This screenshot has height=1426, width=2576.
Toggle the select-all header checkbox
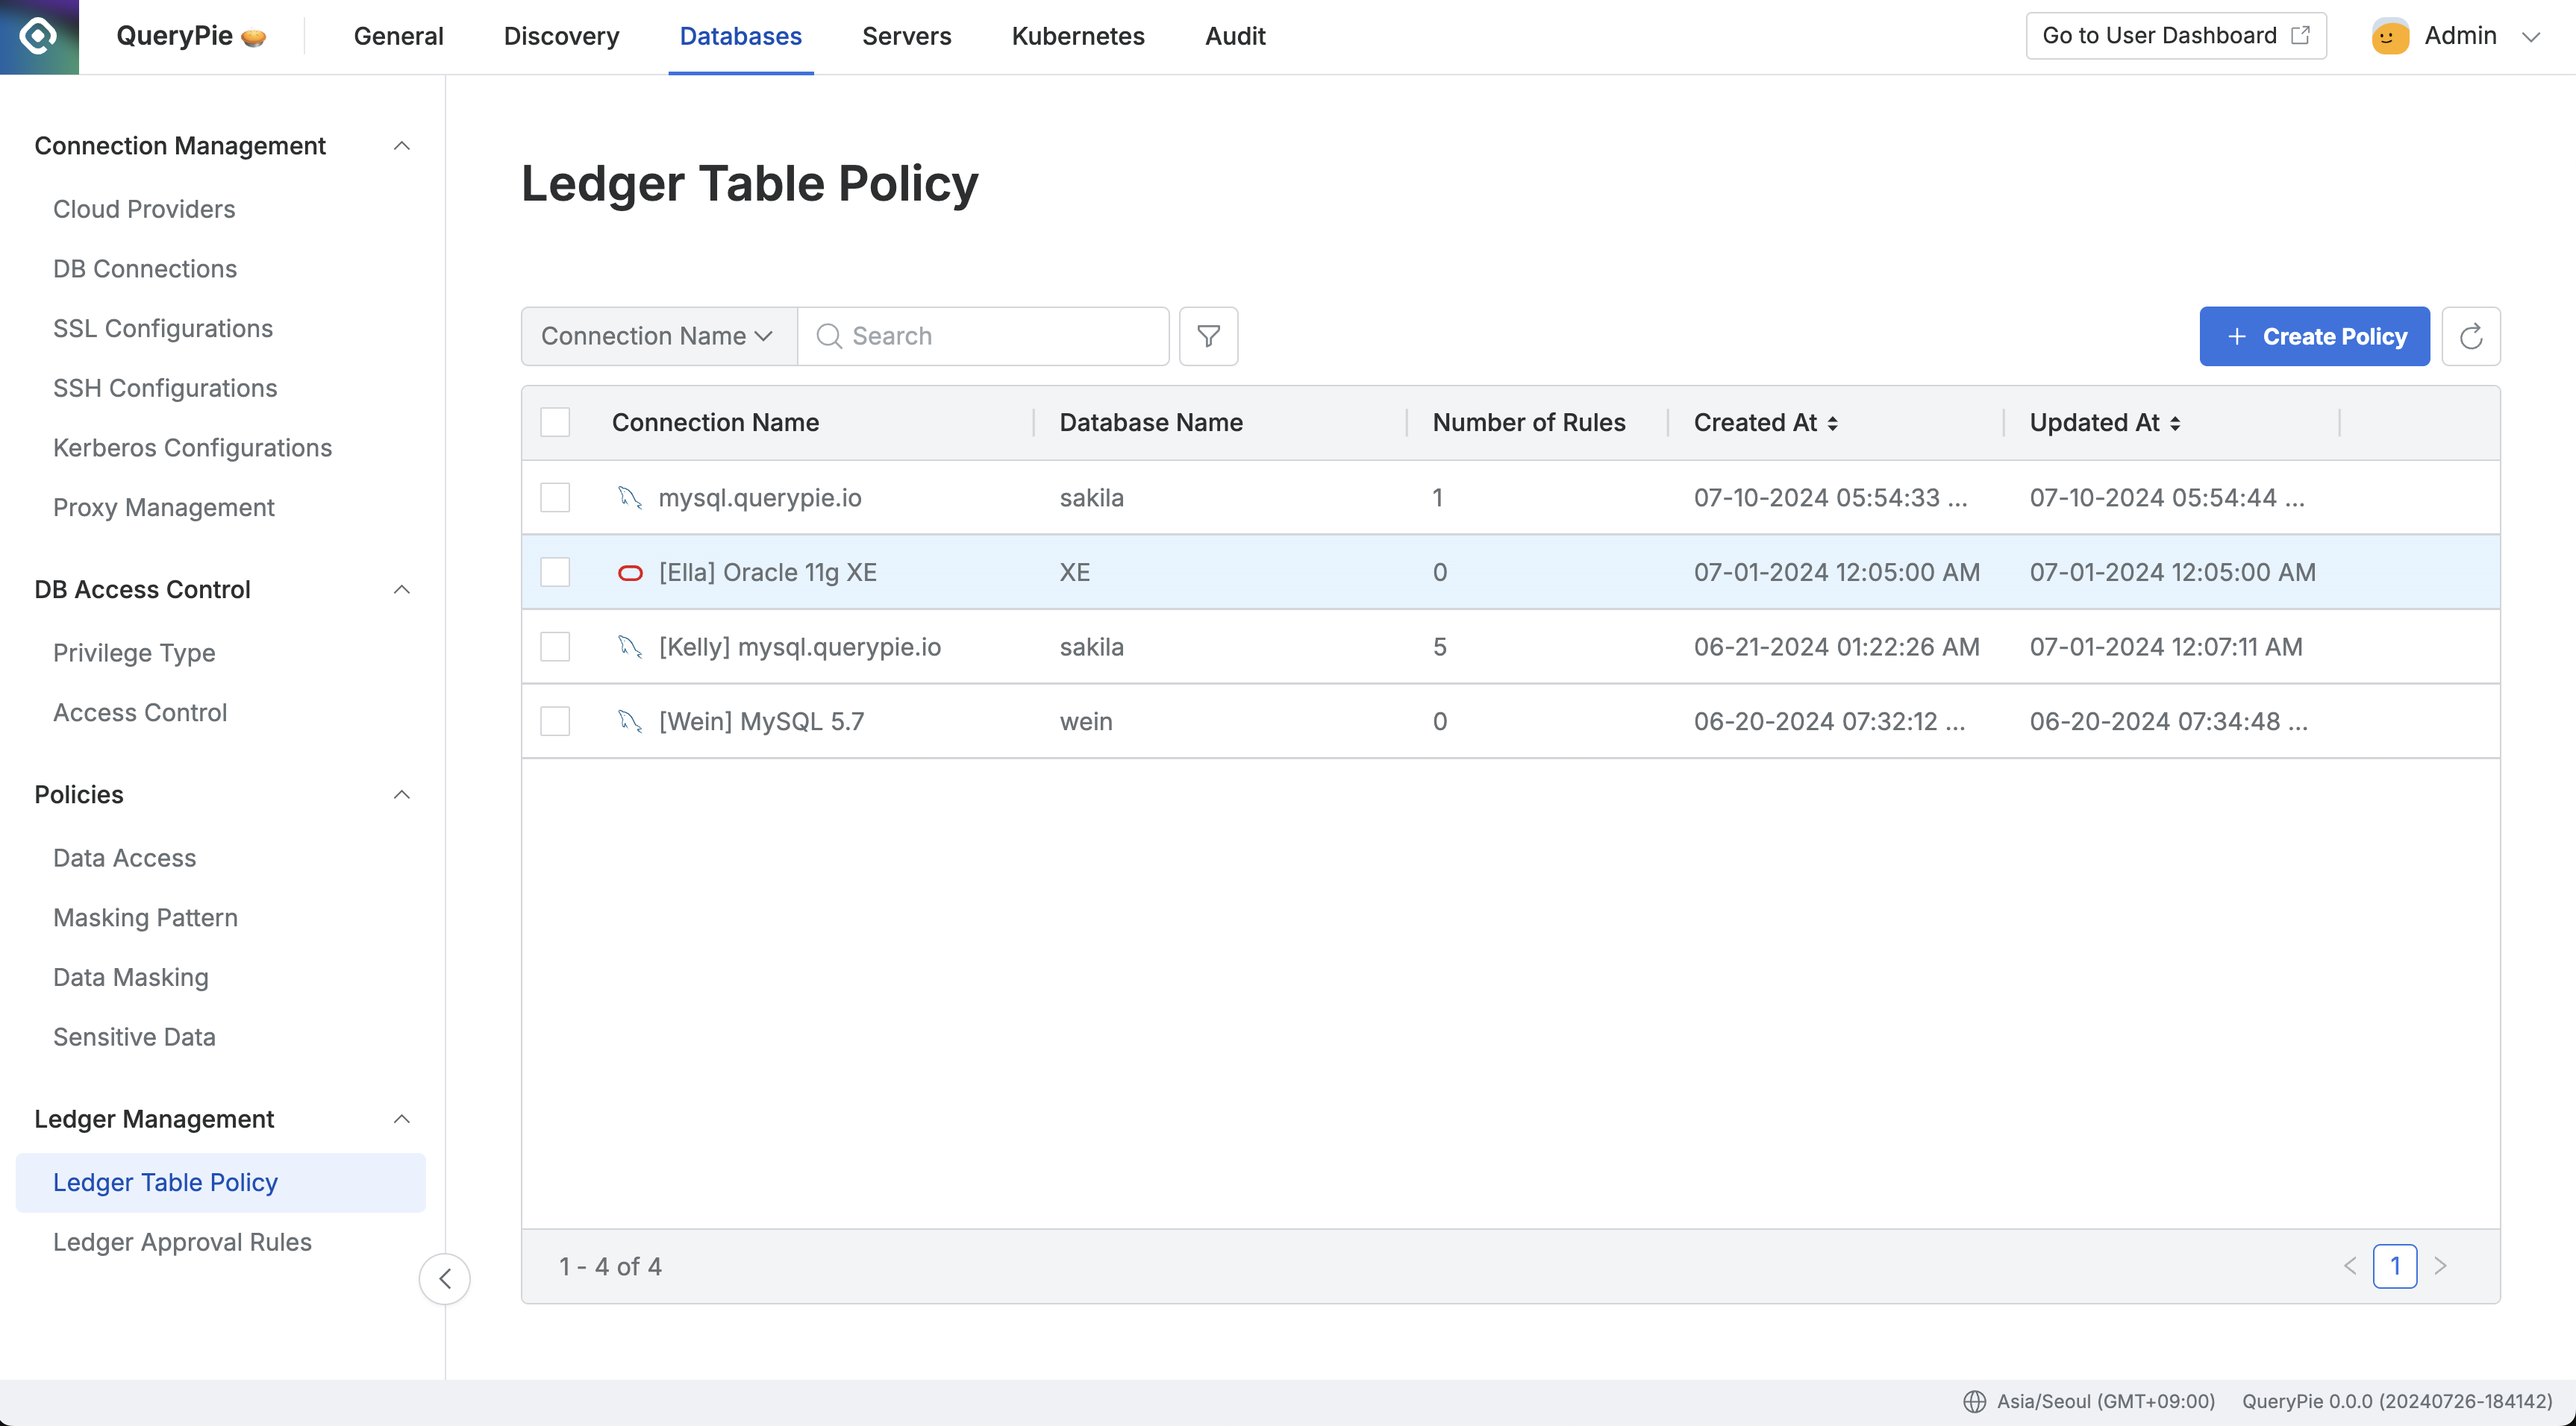pyautogui.click(x=555, y=423)
